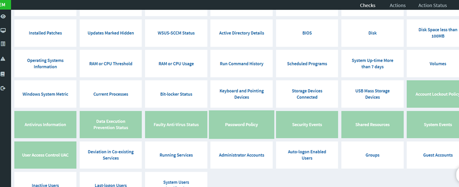Select the Guest Accounts tile
The image size is (459, 187).
point(433,155)
